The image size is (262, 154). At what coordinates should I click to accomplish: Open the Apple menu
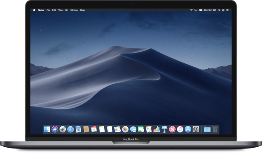click(x=34, y=10)
